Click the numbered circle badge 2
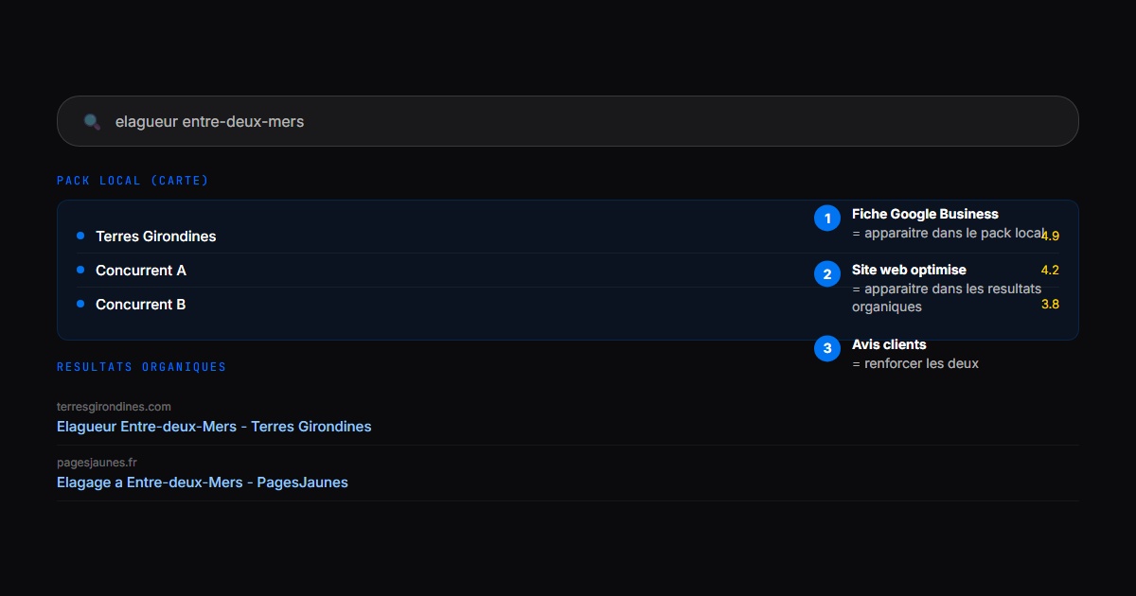This screenshot has height=596, width=1136. point(827,274)
